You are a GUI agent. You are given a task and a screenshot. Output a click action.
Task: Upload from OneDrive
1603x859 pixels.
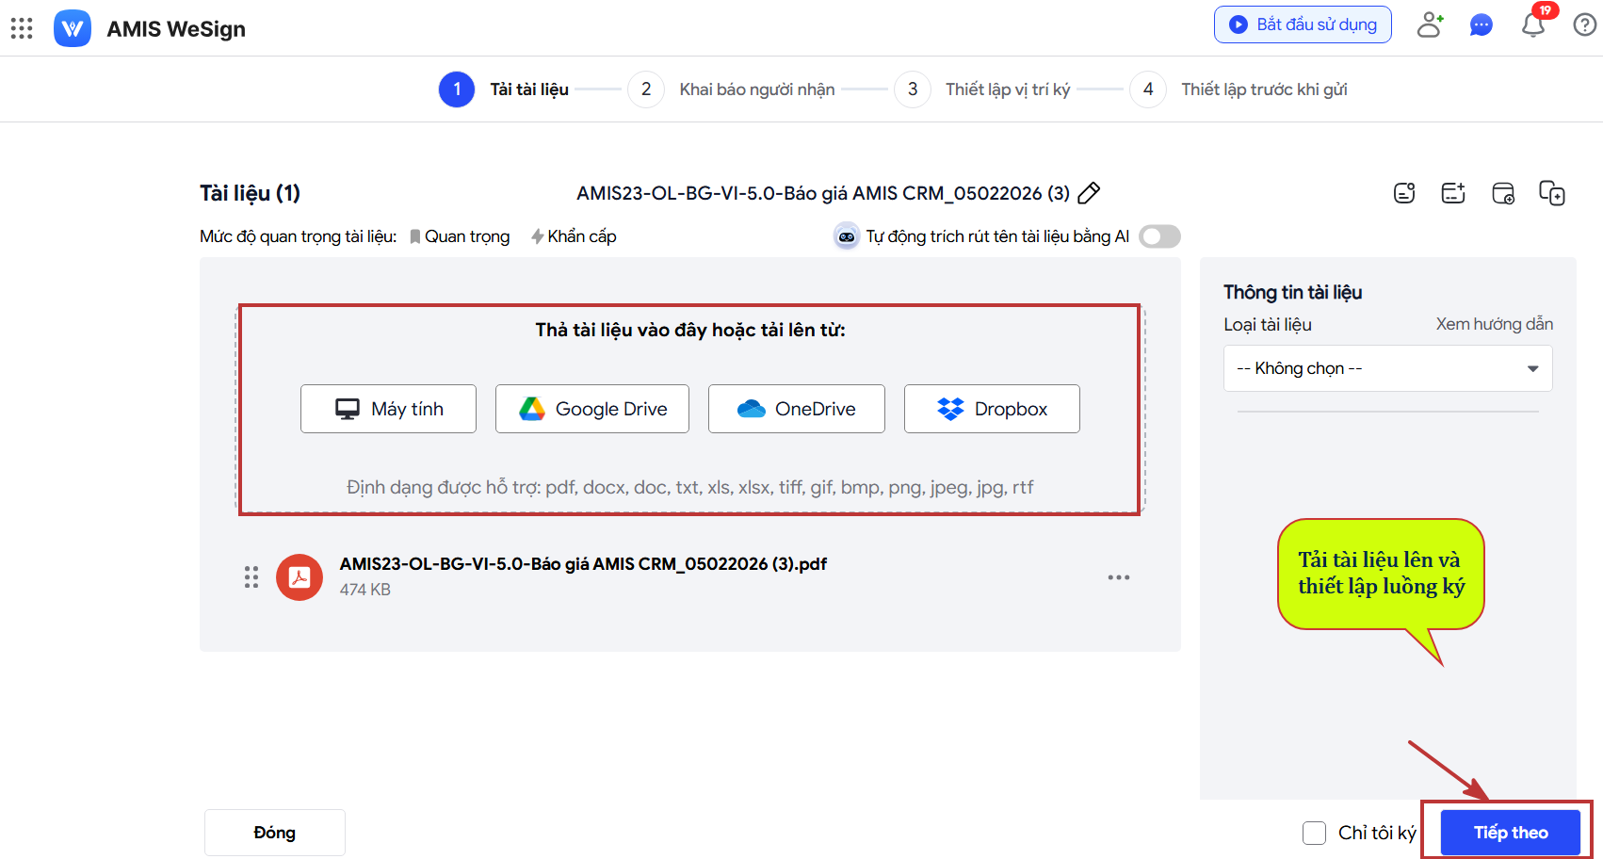(x=797, y=409)
